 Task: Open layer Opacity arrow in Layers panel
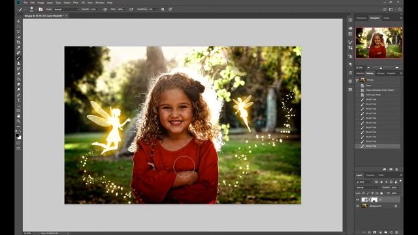click(x=399, y=187)
